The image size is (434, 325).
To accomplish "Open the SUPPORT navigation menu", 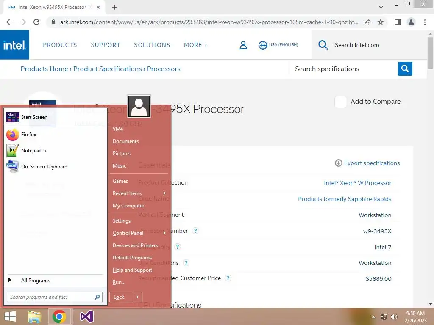I will point(106,45).
